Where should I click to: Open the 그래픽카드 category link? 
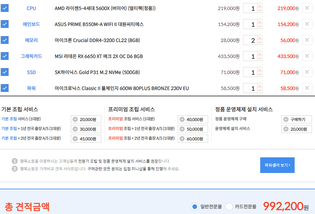[31, 56]
